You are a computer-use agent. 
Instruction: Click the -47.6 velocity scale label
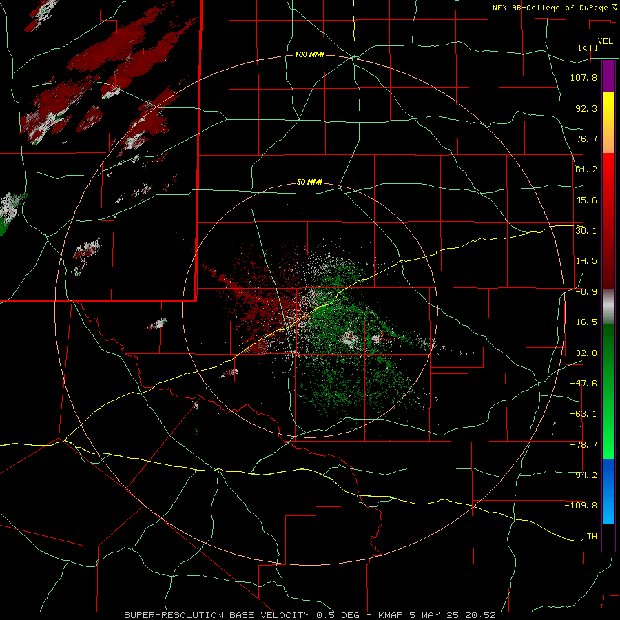pyautogui.click(x=583, y=384)
